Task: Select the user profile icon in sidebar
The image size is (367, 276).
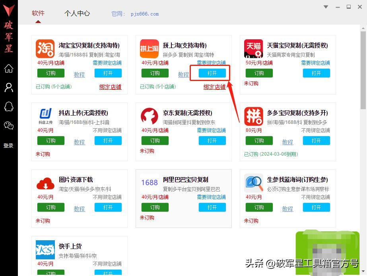Action: tap(9, 87)
